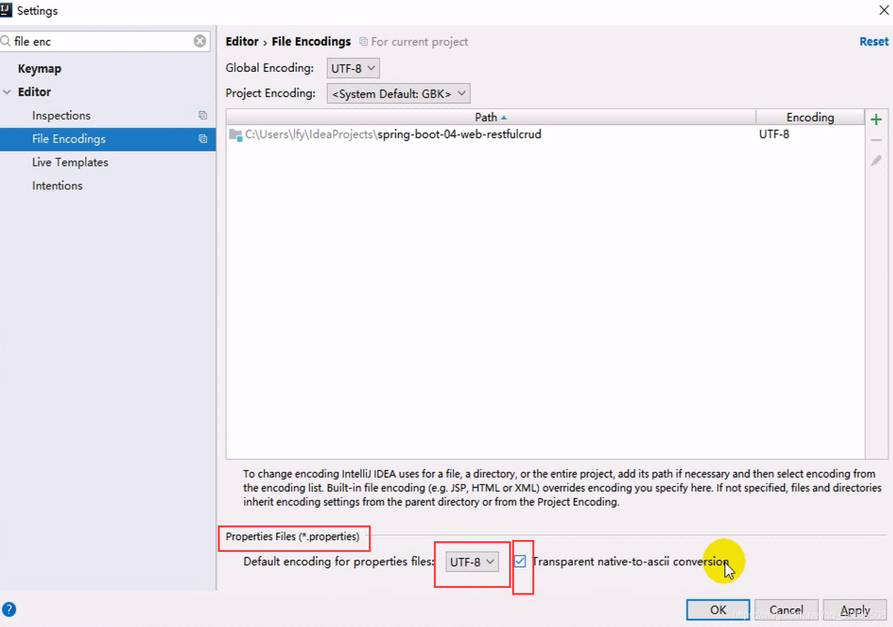Click the edit pencil icon
This screenshot has height=627, width=893.
(876, 161)
